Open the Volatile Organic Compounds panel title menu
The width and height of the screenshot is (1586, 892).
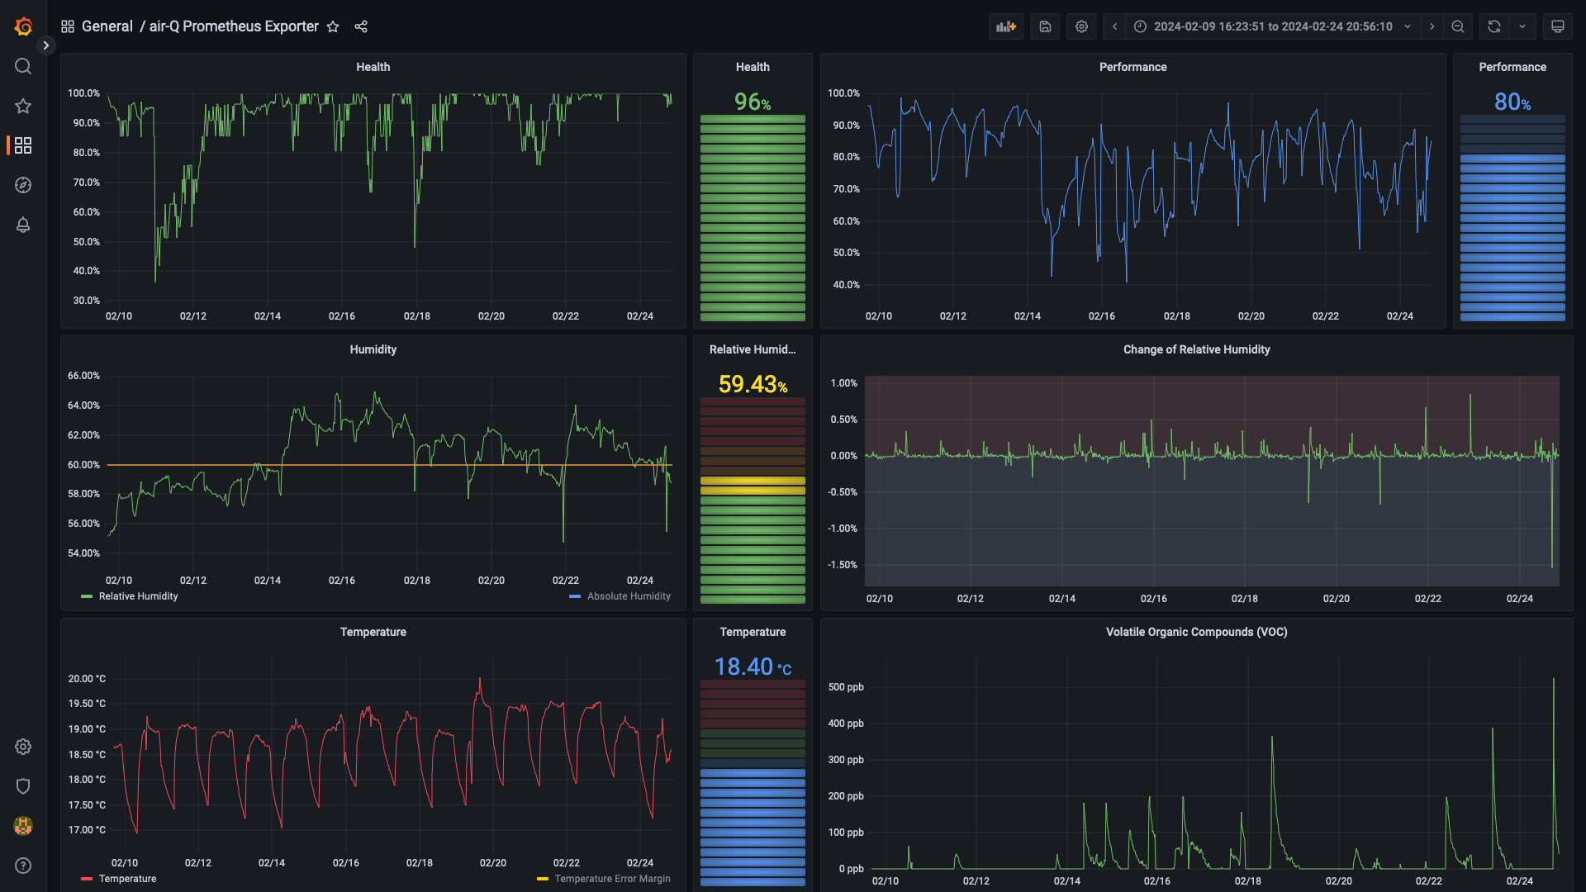[x=1196, y=632]
